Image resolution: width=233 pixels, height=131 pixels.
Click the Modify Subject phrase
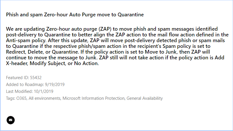(x=48, y=63)
